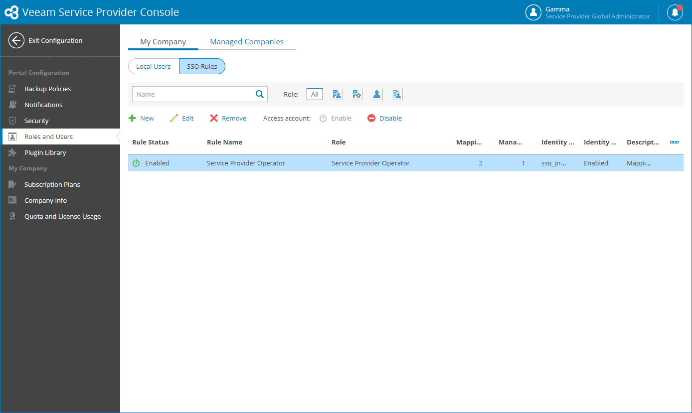This screenshot has width=692, height=413.
Task: Filter roles by building-with-gear icon
Action: point(357,94)
